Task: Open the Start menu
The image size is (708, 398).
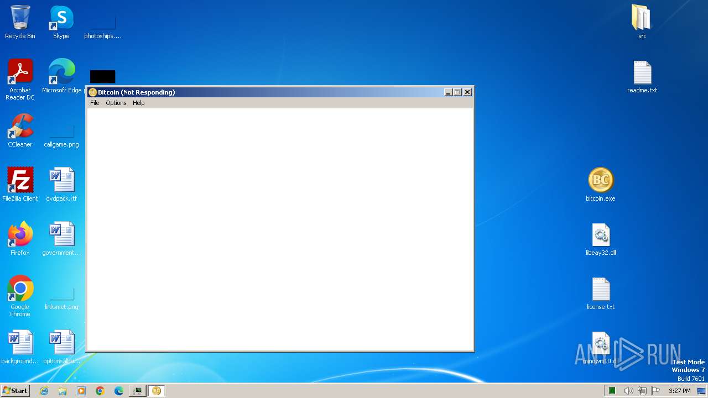Action: (15, 391)
